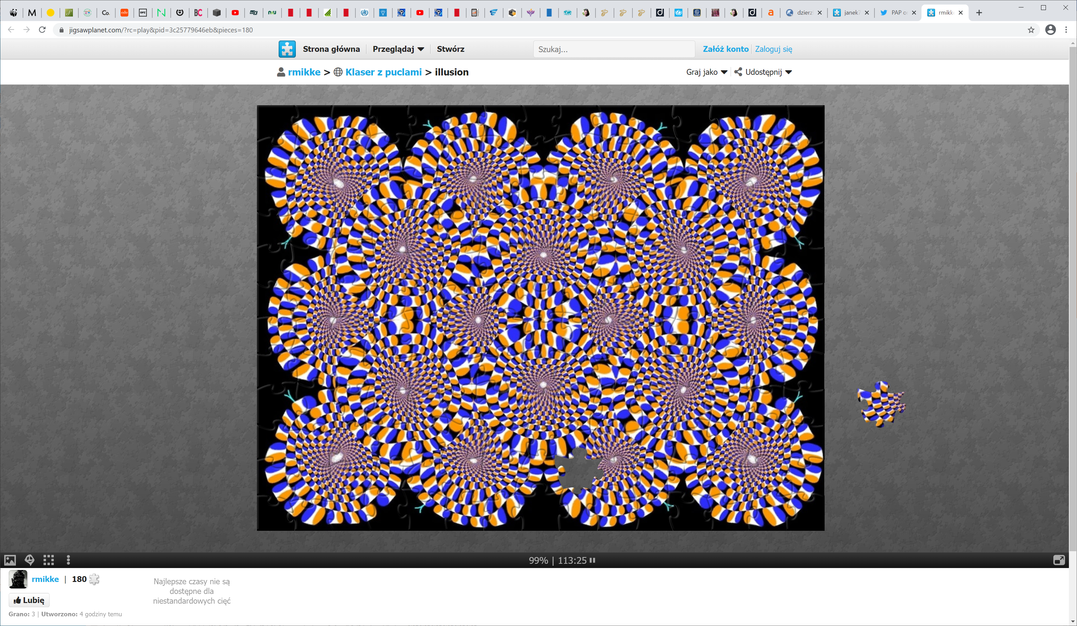Click rmikke's avatar thumbnail

point(18,579)
